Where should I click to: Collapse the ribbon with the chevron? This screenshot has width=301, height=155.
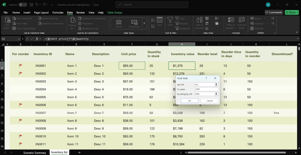click(297, 32)
